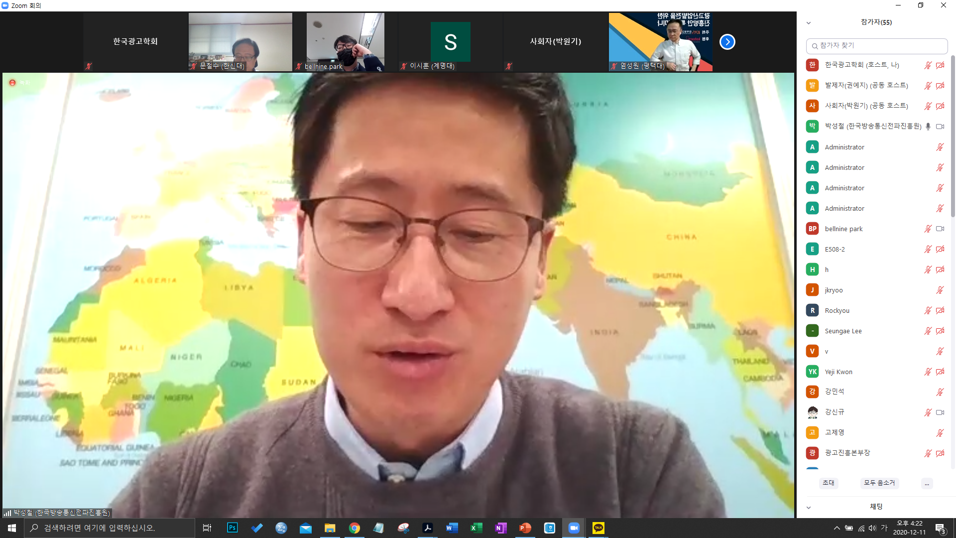Toggle microphone for 박성철 in participants list
The image size is (956, 538).
[928, 127]
